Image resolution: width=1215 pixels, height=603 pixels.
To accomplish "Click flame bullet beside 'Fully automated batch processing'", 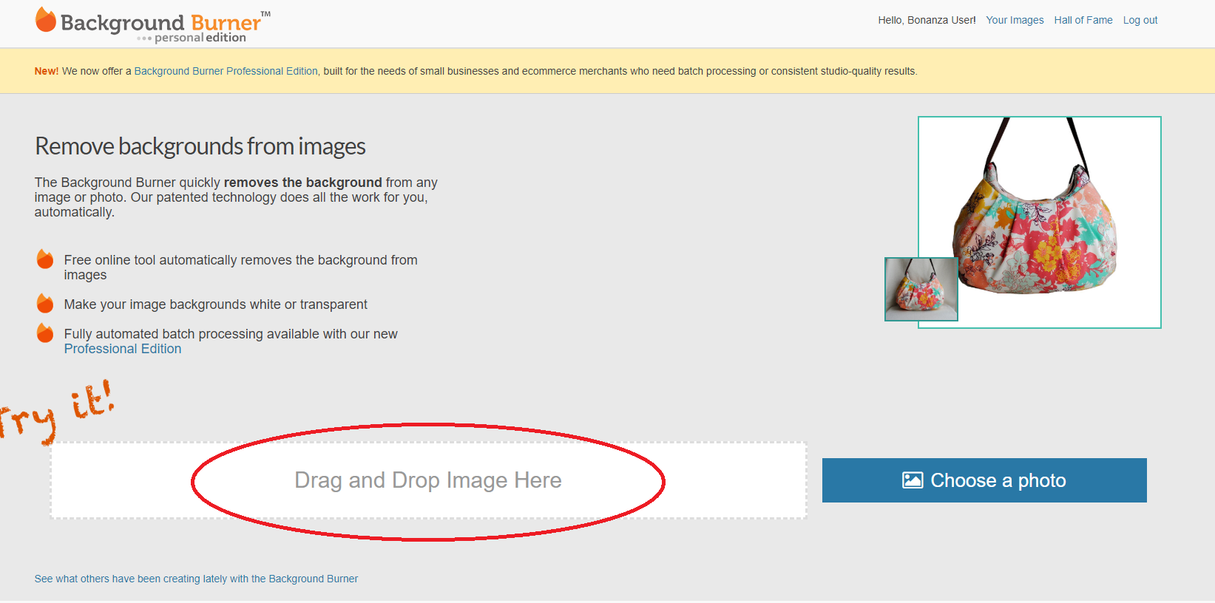I will click(x=45, y=333).
